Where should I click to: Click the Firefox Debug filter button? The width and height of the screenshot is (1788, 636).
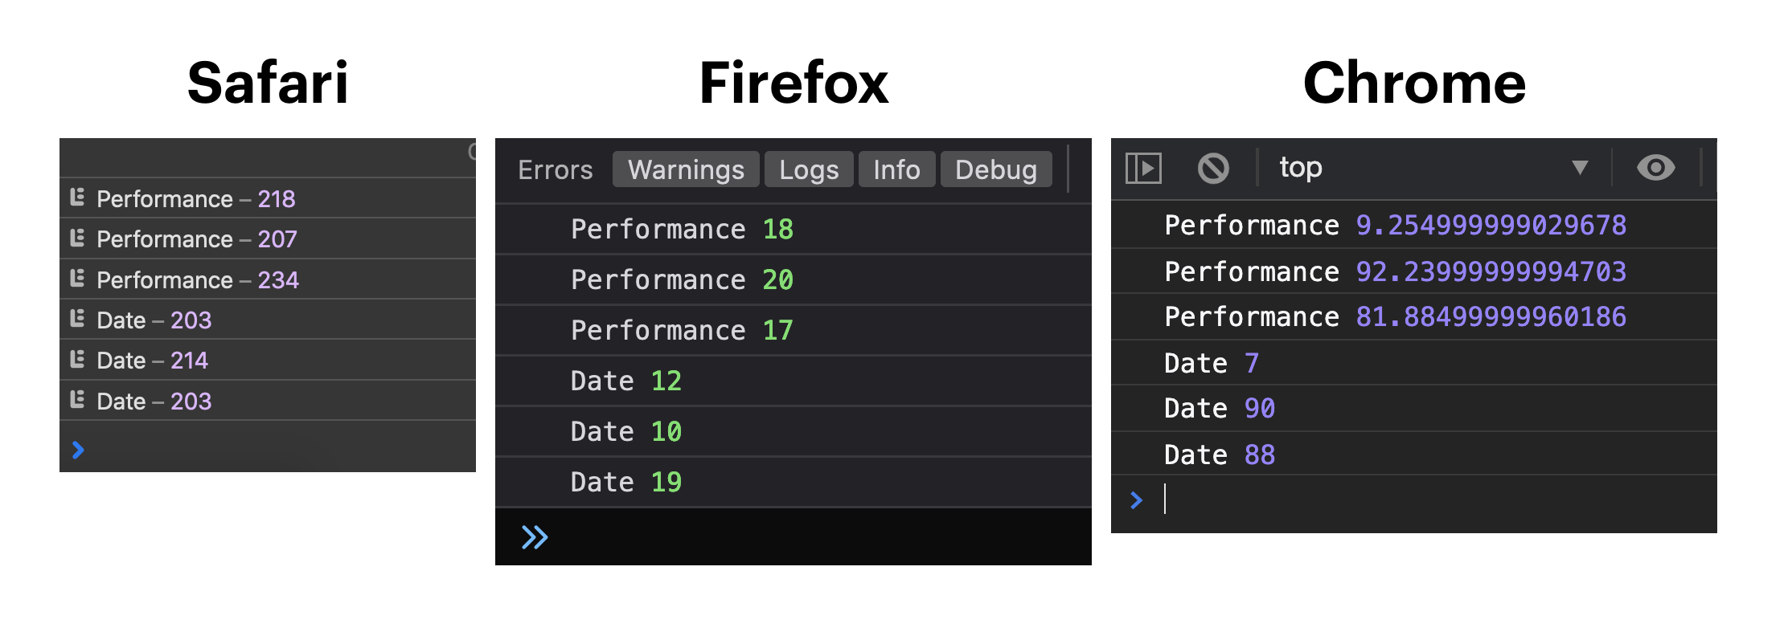995,170
